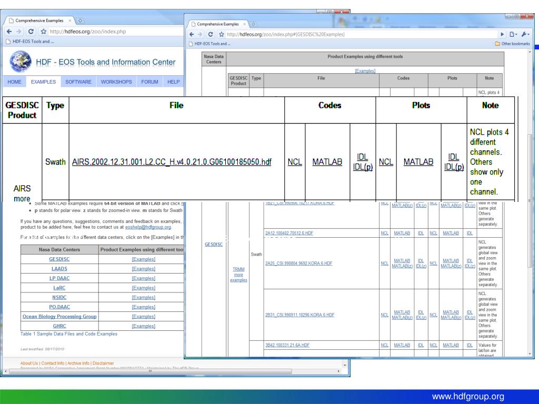Reload the page in the rear browser window
The height and width of the screenshot is (404, 539).
tap(31, 31)
